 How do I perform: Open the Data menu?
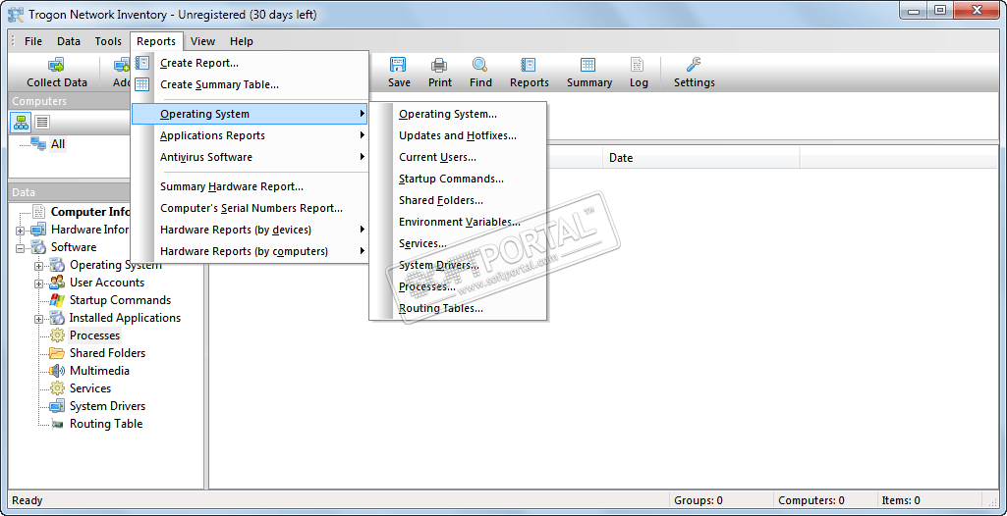point(69,41)
